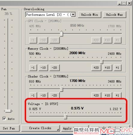Increase Shader Clock with +10 button
Viewport: 133px width, 135px height.
click(x=107, y=95)
